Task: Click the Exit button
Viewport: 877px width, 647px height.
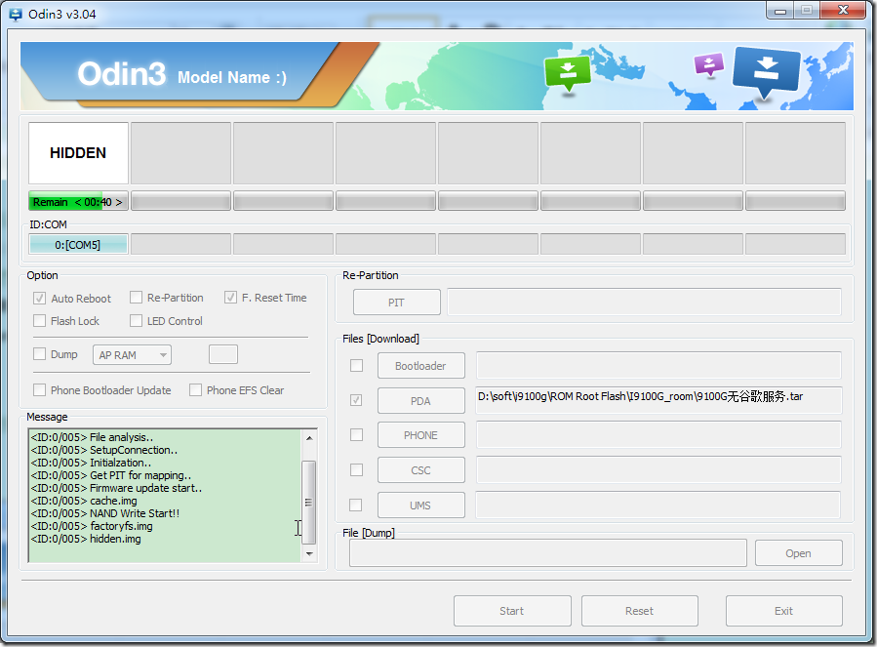Action: (x=784, y=611)
